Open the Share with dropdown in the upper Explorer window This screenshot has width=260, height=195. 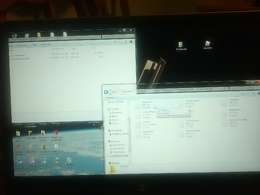coord(22,45)
